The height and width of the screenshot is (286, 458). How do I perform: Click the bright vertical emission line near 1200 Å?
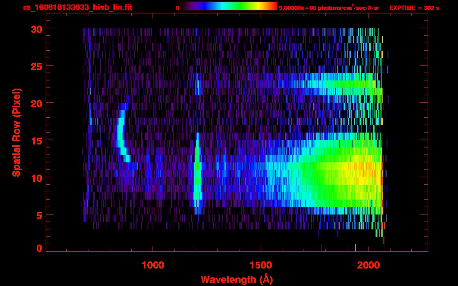click(197, 175)
